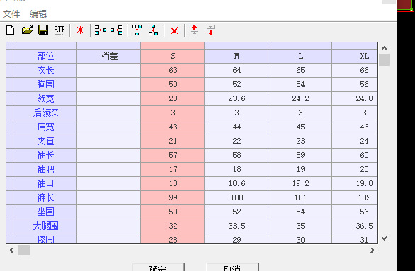415x271 pixels.
Task: Select the 袖长 row label
Action: 45,155
